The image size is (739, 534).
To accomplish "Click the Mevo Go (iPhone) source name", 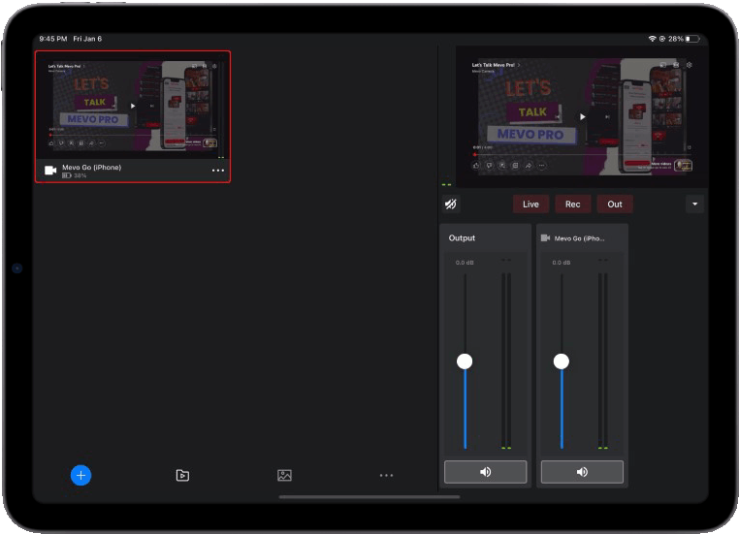I will [x=92, y=167].
